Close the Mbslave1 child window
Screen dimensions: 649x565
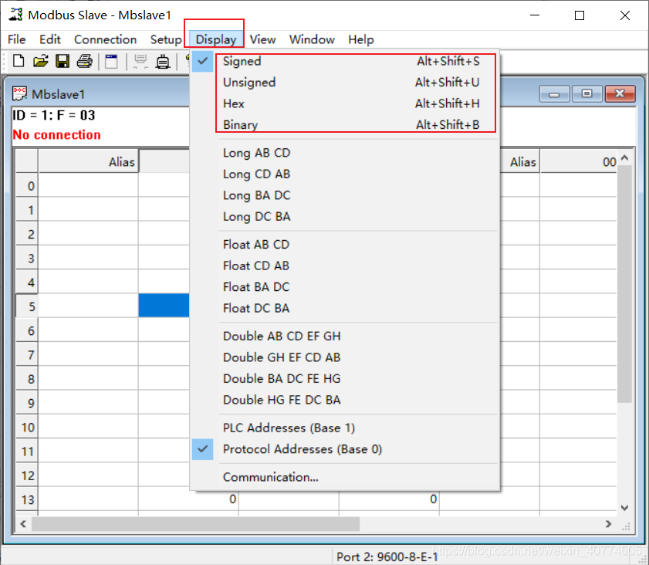pos(620,94)
